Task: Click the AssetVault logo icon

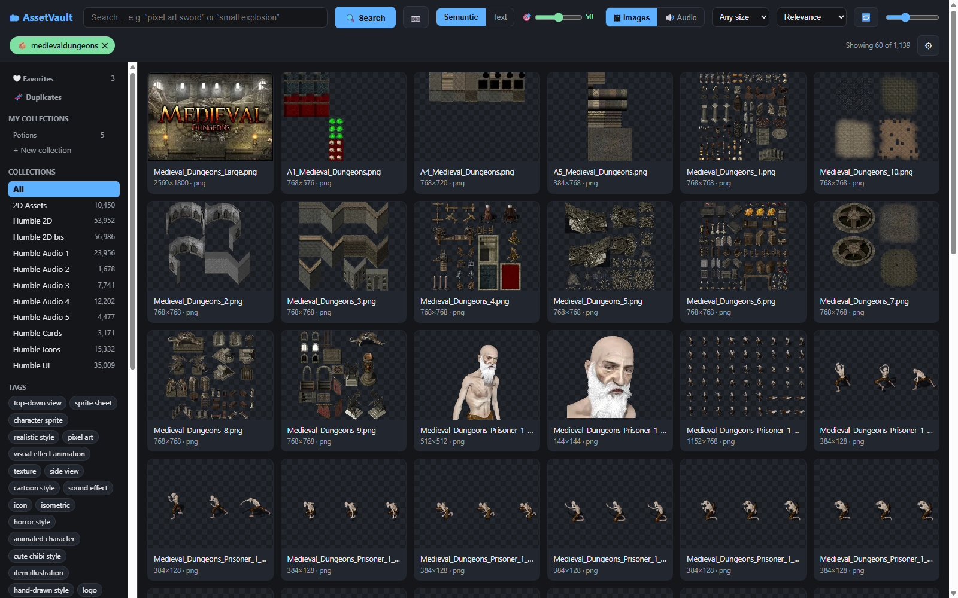Action: [14, 18]
